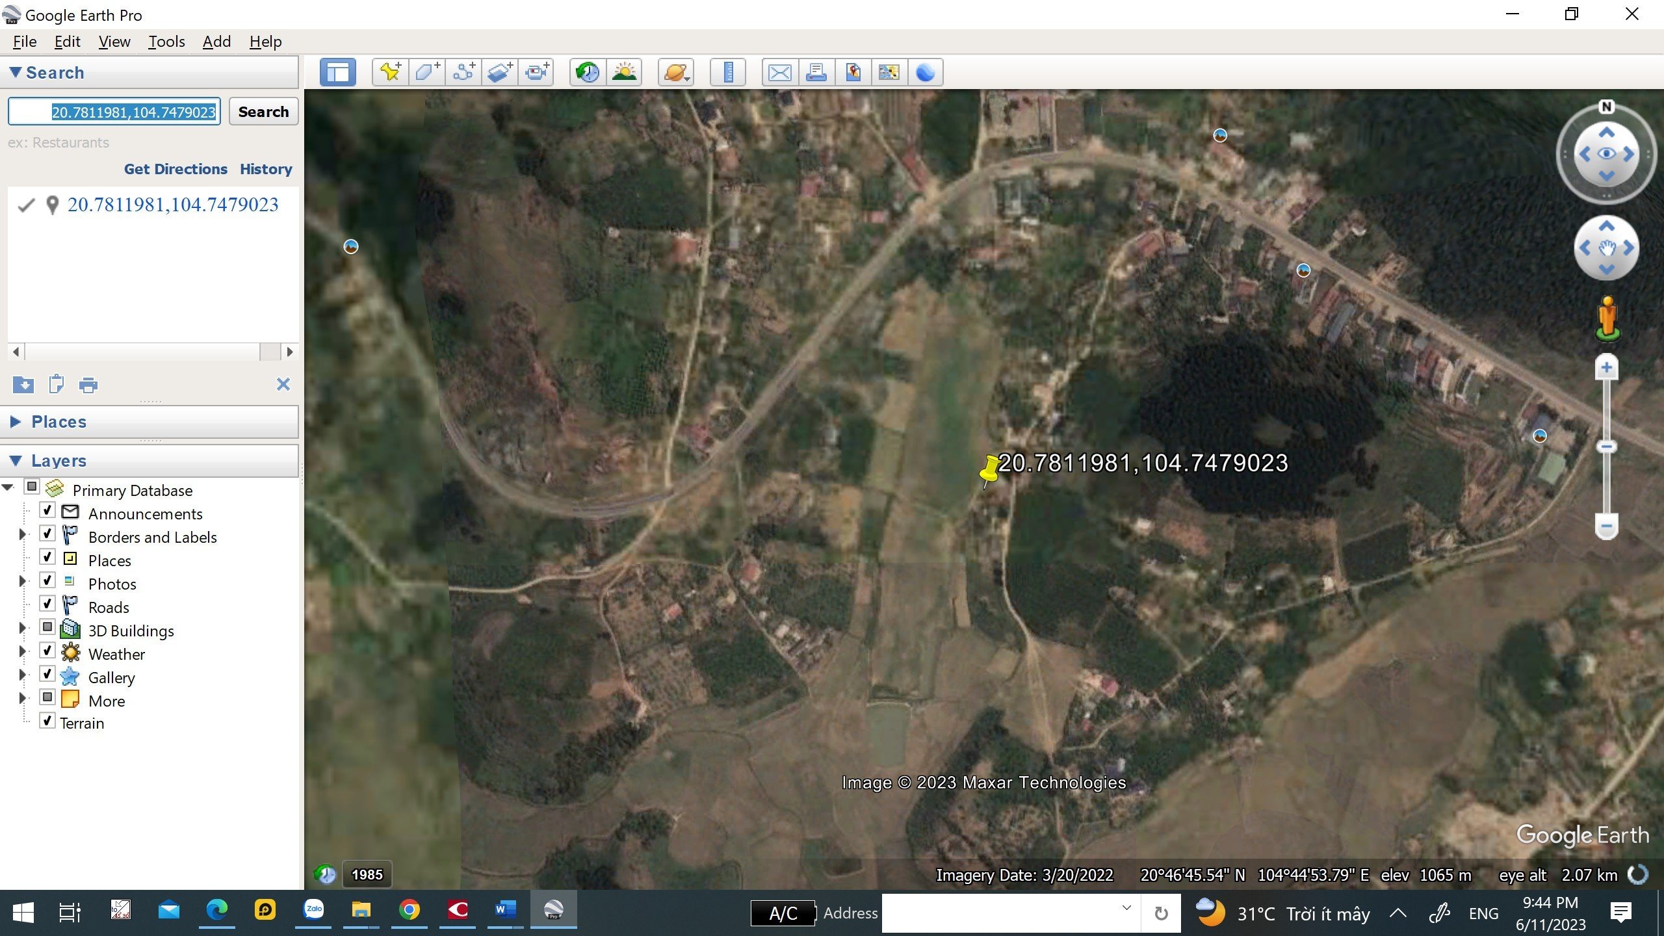Click the historical imagery 1985 button
The width and height of the screenshot is (1664, 936).
coord(367,875)
